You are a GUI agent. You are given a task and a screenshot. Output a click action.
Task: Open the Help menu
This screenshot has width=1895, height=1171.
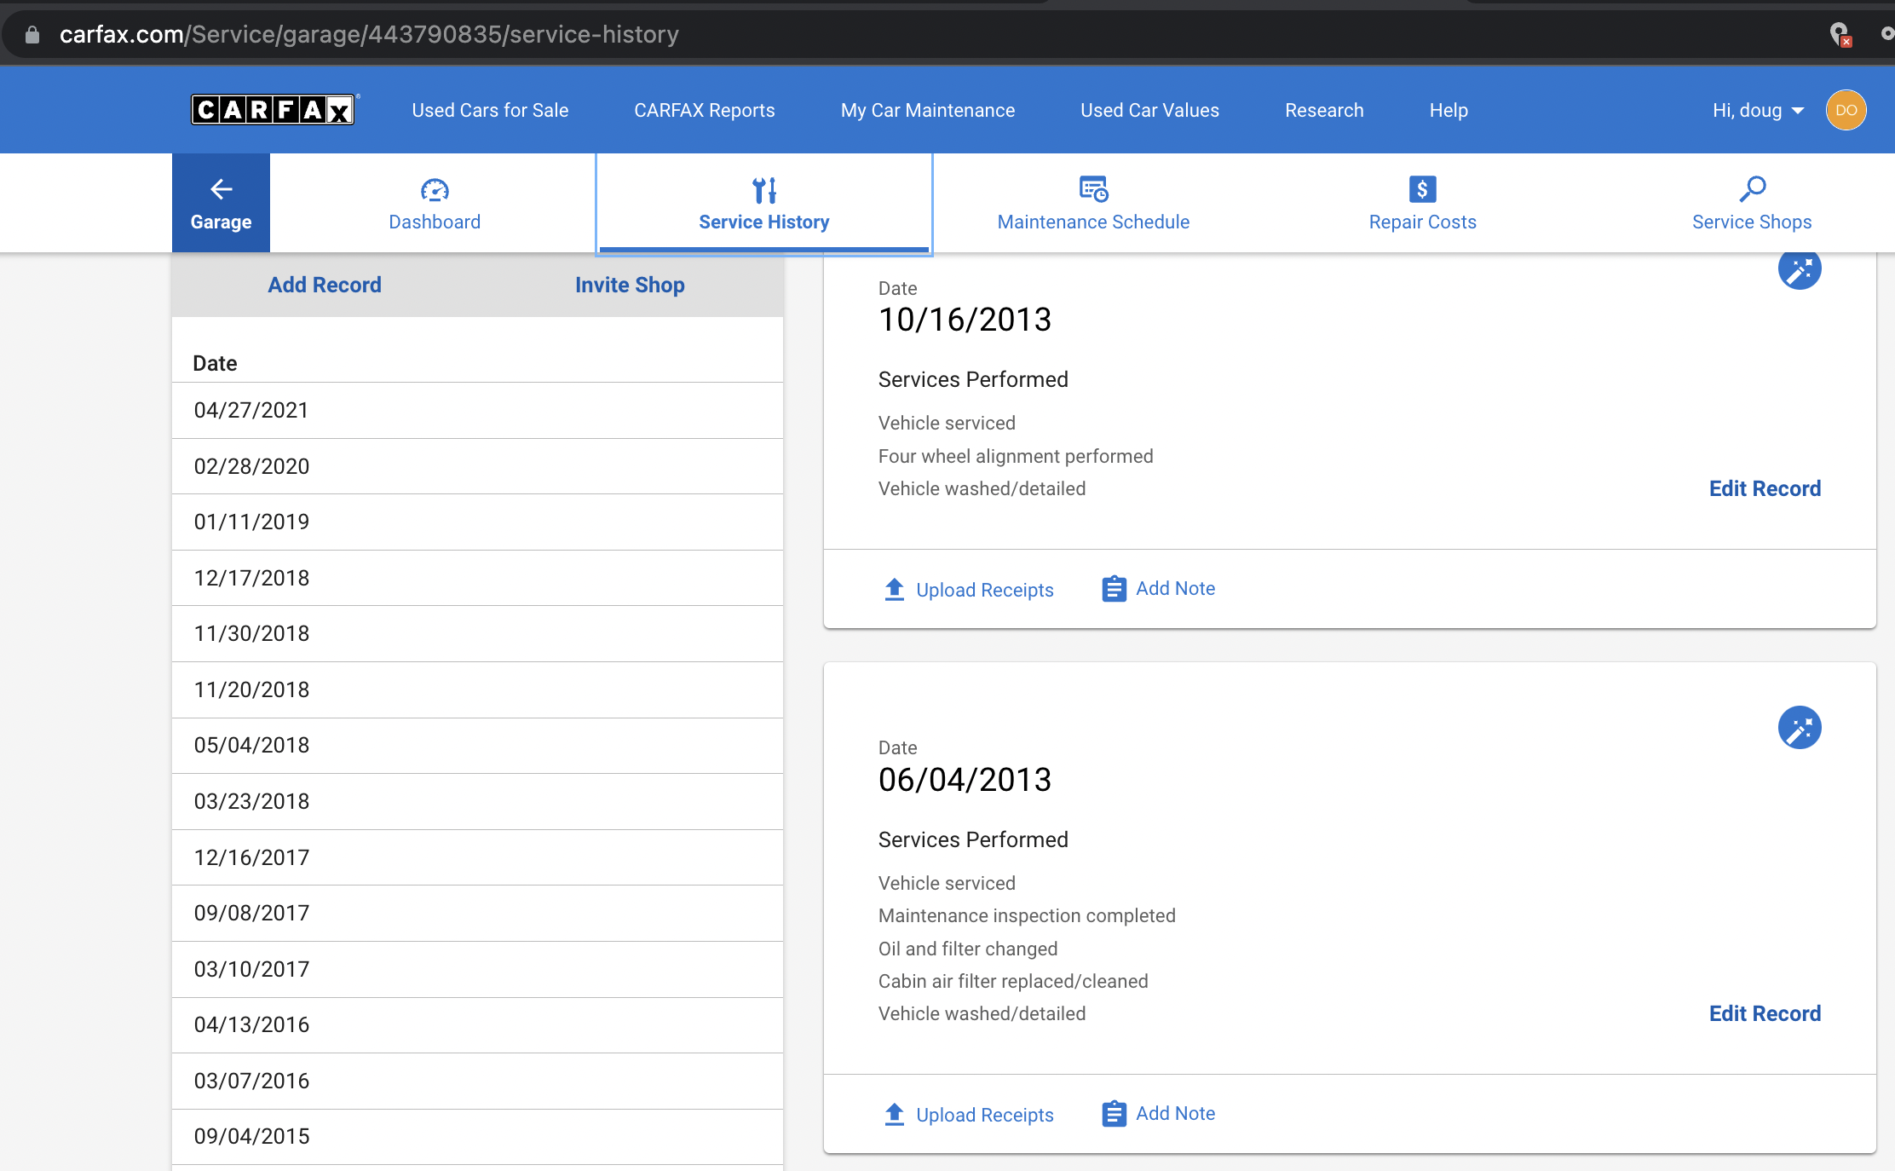(1449, 111)
